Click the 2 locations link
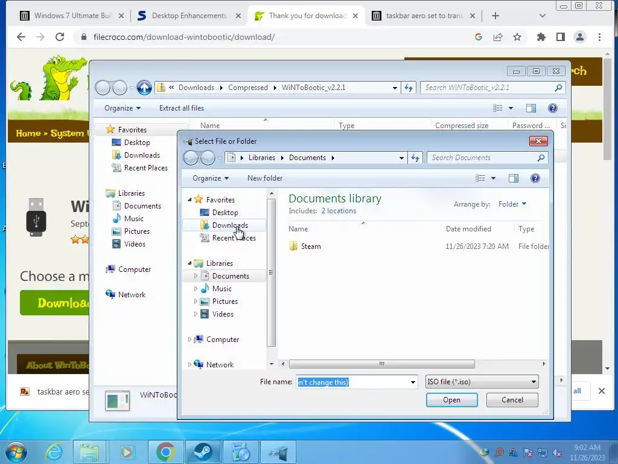Image resolution: width=618 pixels, height=464 pixels. [x=339, y=211]
